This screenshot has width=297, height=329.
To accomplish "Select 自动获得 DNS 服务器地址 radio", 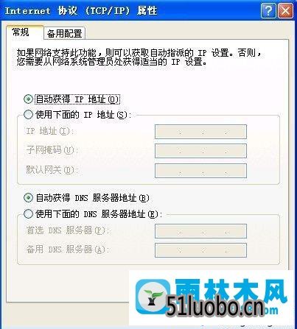I will point(29,198).
